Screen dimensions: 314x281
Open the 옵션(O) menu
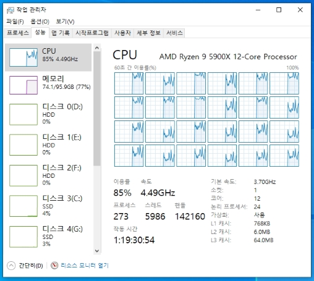tap(40, 22)
